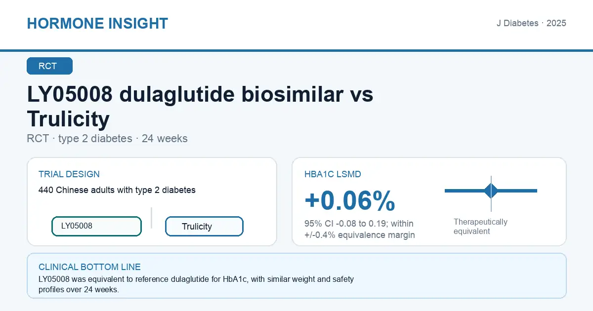This screenshot has height=311, width=593.
Task: Click the horizontal confidence interval bar
Action: click(x=491, y=191)
